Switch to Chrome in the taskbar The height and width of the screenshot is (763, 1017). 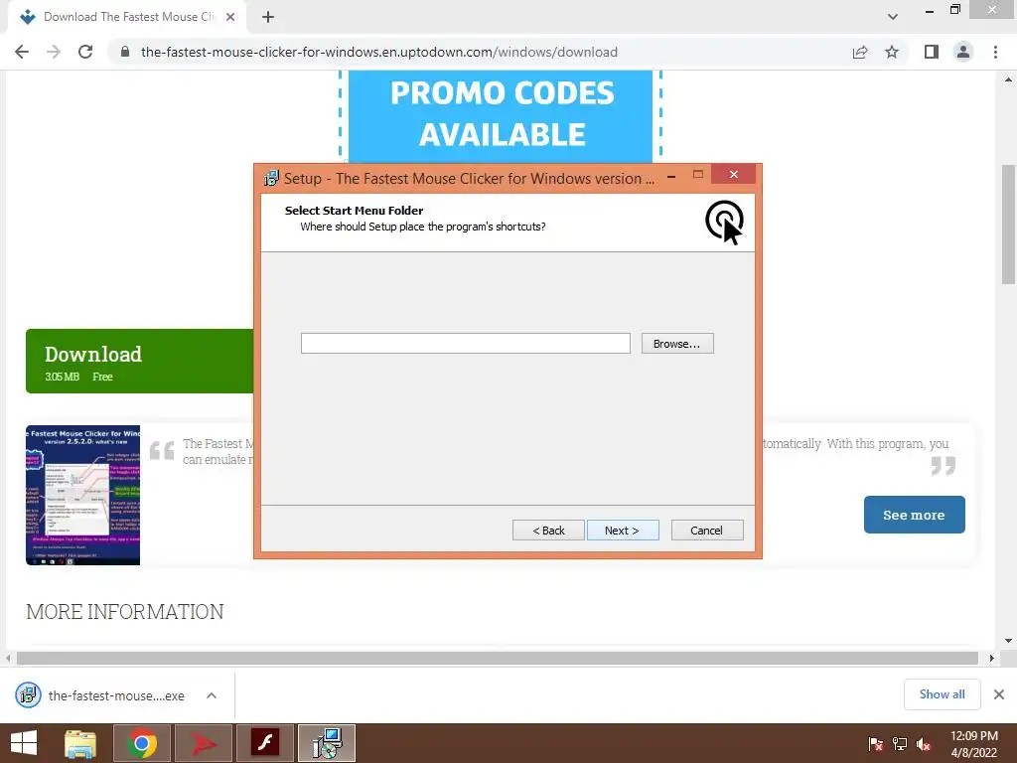coord(142,743)
